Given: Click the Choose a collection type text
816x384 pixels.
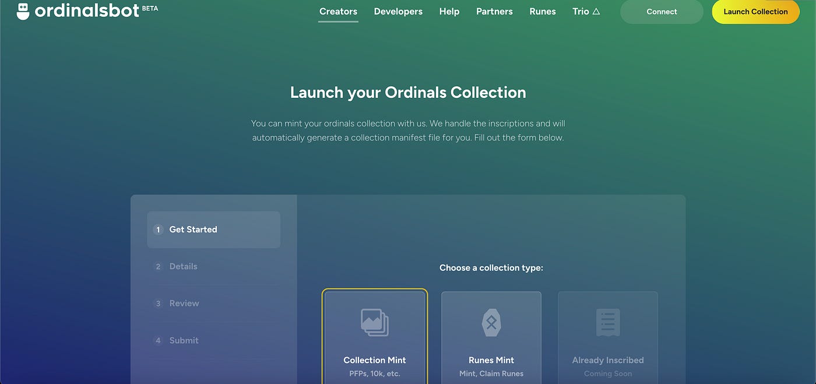Looking at the screenshot, I should point(491,268).
